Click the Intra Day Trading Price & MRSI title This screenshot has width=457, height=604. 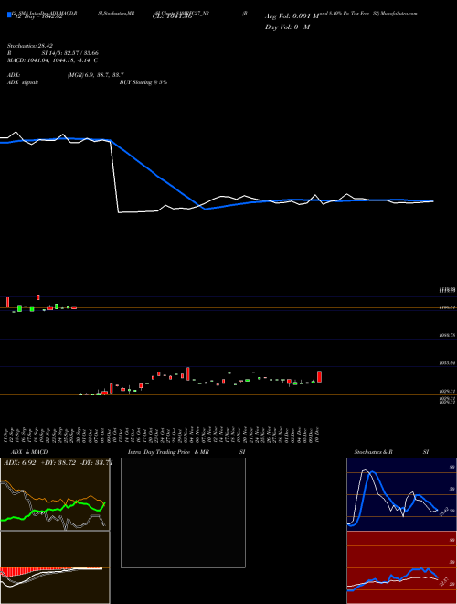tap(186, 452)
